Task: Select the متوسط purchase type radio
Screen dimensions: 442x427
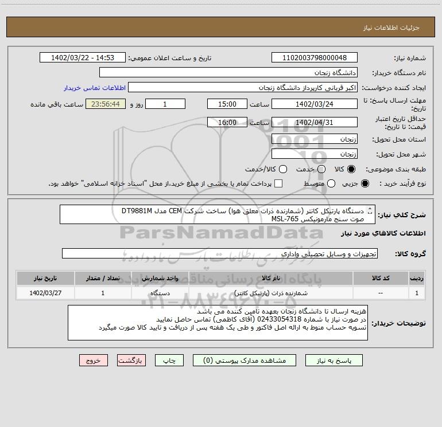Action: [x=331, y=183]
